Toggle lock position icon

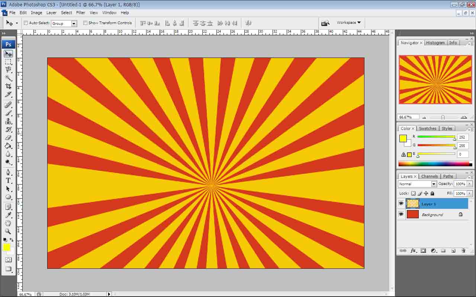426,193
